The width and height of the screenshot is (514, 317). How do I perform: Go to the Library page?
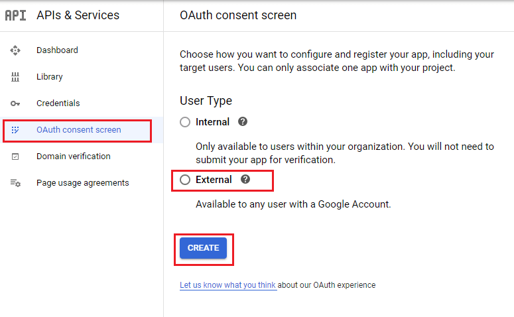tap(50, 77)
